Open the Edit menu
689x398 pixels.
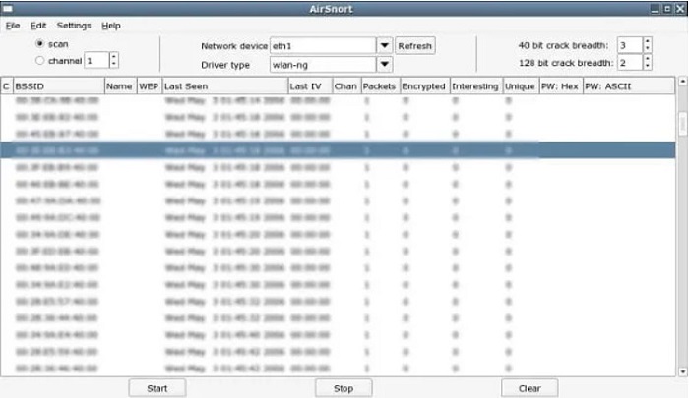pos(37,26)
